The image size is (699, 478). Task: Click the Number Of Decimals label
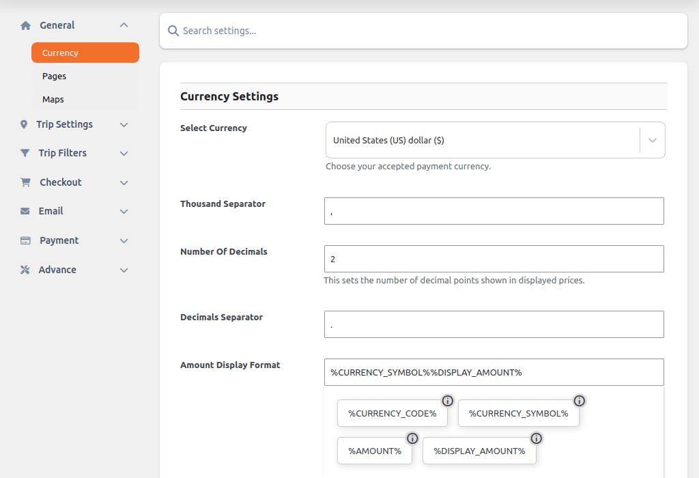(x=224, y=251)
